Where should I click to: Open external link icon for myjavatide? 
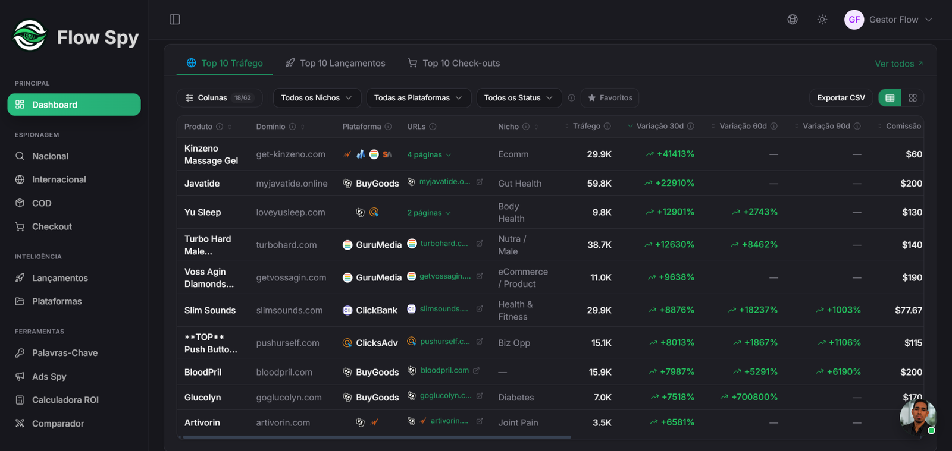point(480,182)
